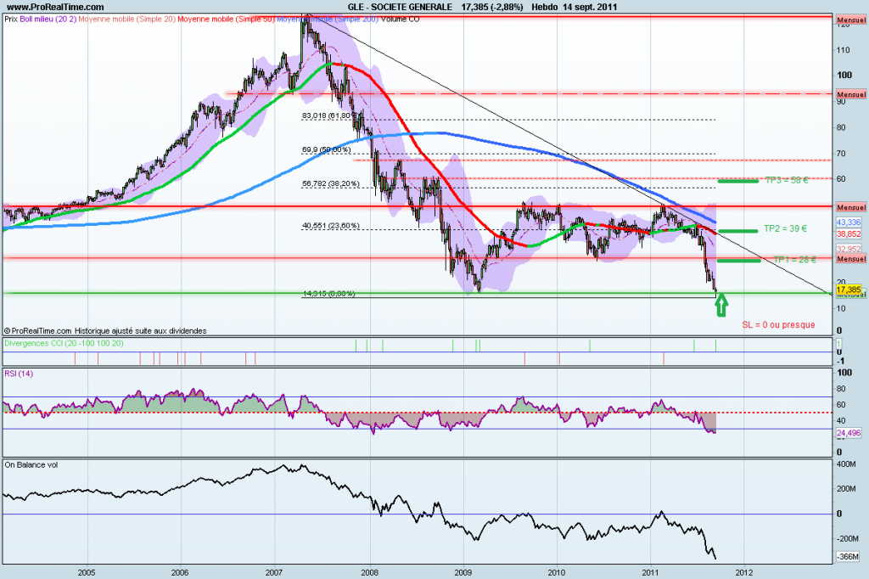This screenshot has height=579, width=869.
Task: Click the www.ProRealTime.com link
Action: tap(55, 7)
